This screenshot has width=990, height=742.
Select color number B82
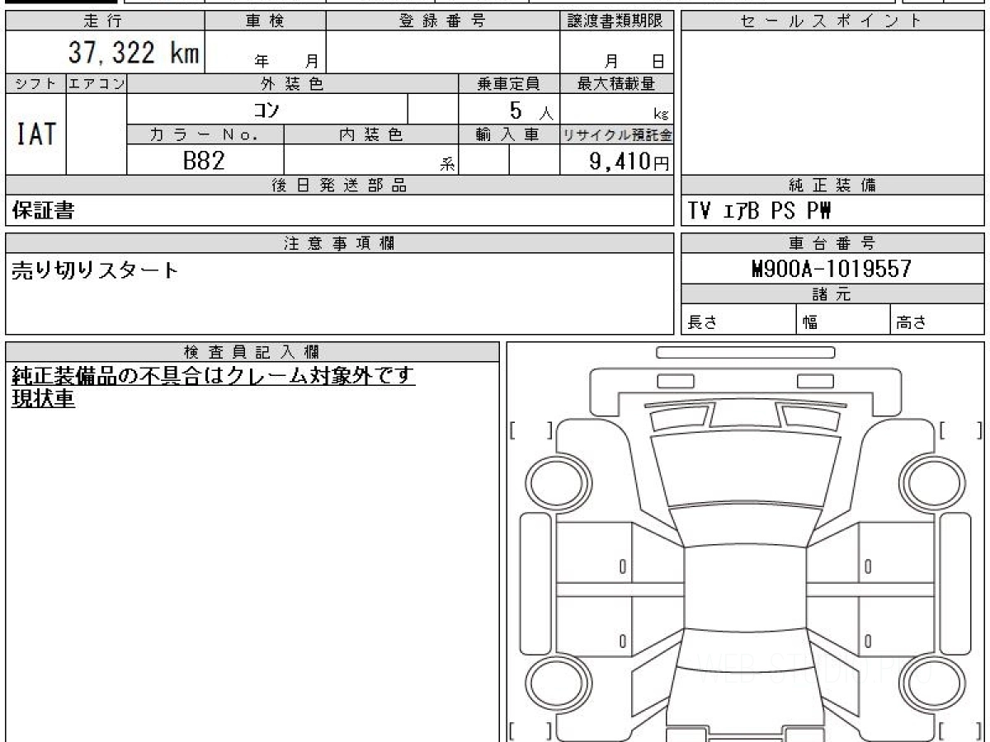(x=204, y=161)
